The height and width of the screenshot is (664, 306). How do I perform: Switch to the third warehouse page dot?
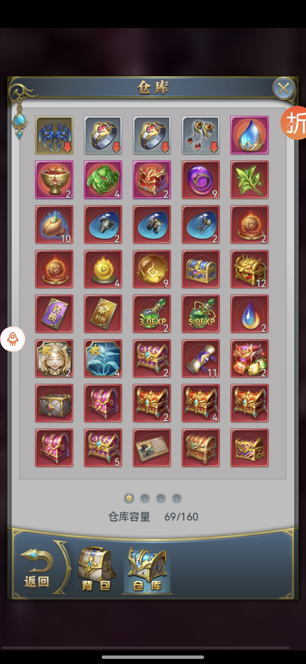(x=161, y=498)
